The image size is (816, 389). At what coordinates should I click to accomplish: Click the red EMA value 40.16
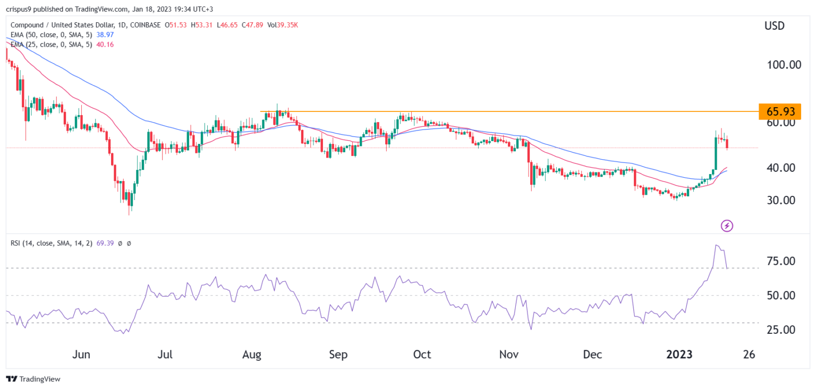pos(105,45)
